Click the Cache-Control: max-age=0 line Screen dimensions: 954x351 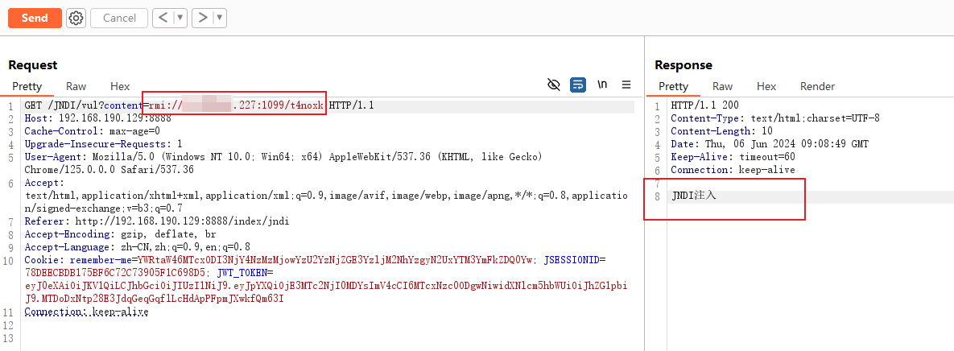coord(93,131)
